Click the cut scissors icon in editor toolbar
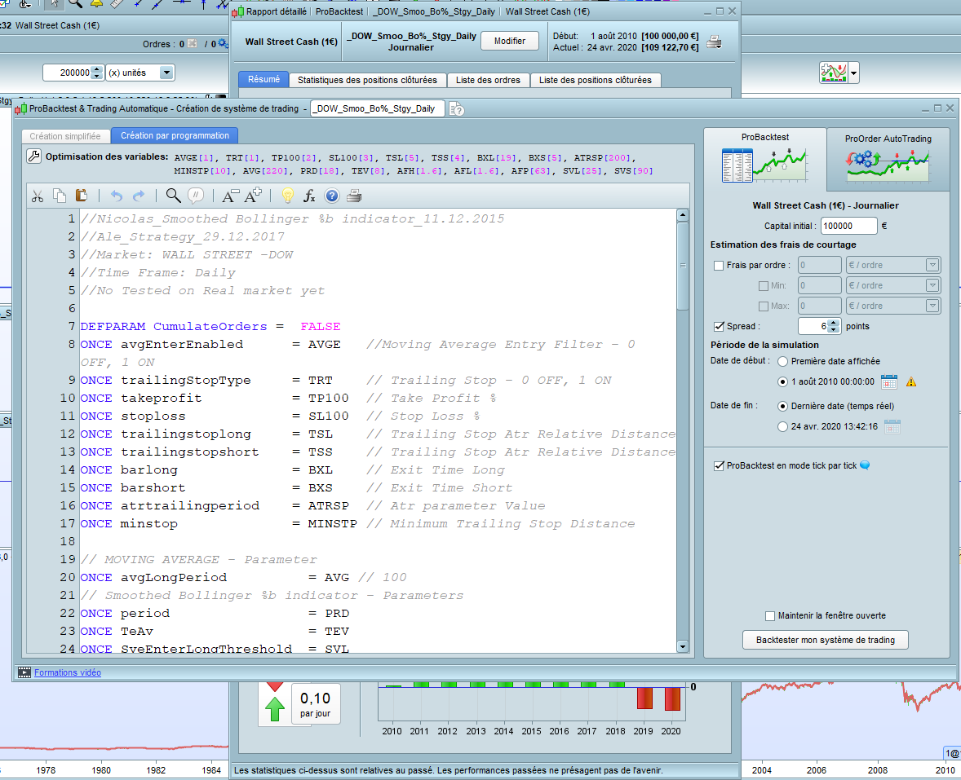Image resolution: width=961 pixels, height=780 pixels. pyautogui.click(x=38, y=195)
